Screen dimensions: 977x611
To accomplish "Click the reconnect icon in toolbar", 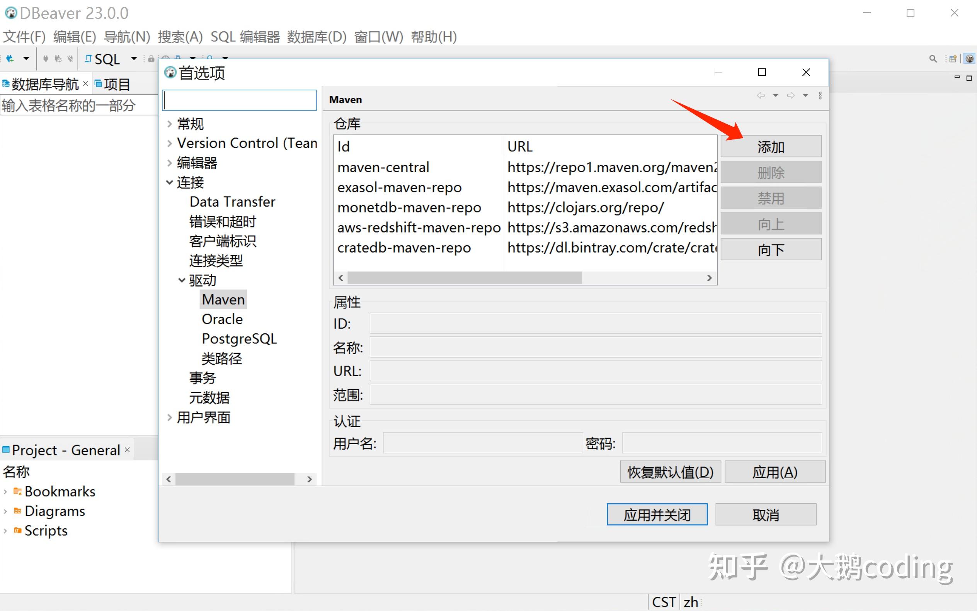I will [x=58, y=59].
